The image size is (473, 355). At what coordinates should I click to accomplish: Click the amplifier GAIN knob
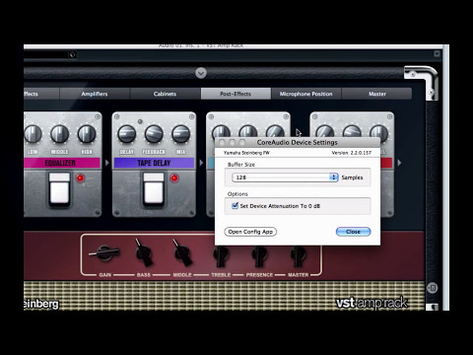(x=104, y=252)
